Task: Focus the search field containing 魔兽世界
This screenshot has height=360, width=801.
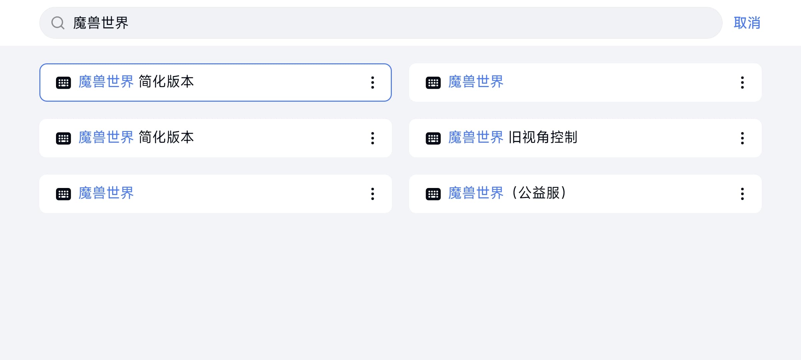Action: 381,23
